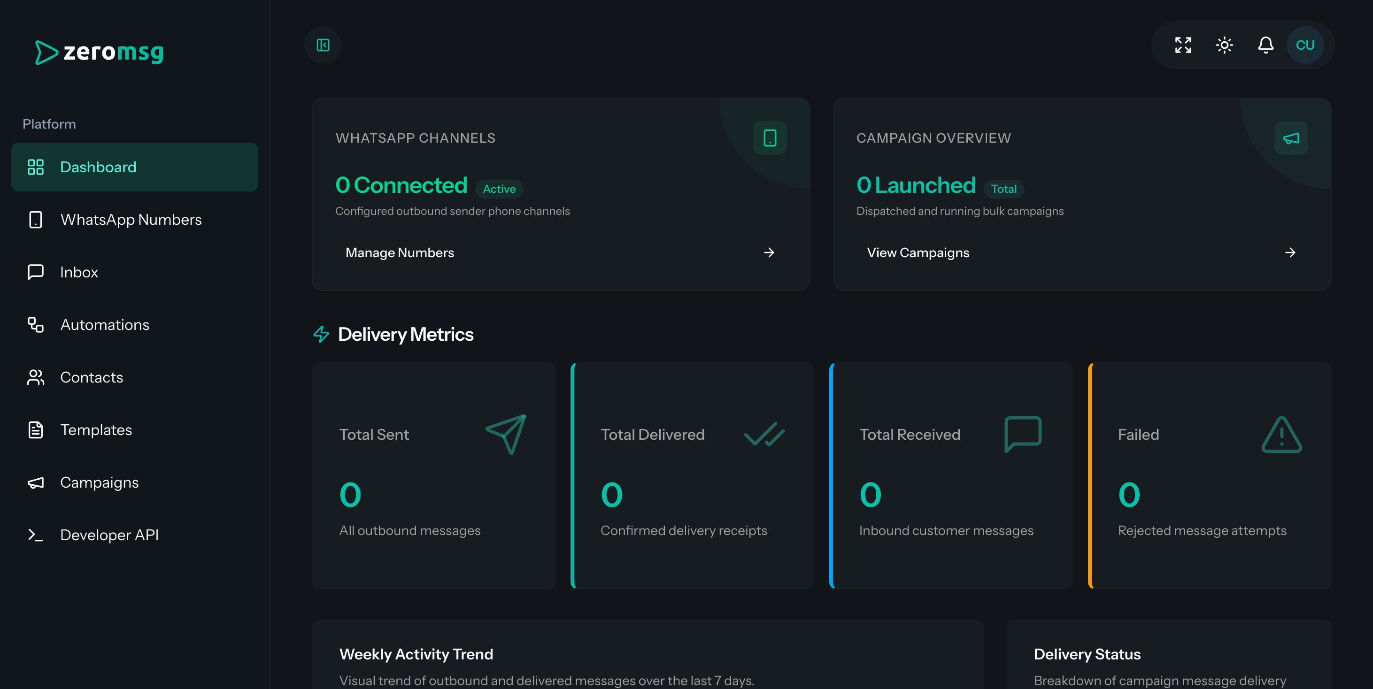Click the Active badge

[x=499, y=189]
